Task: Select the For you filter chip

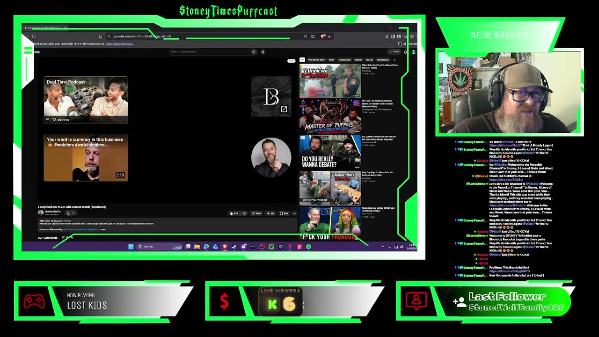Action: click(x=370, y=60)
